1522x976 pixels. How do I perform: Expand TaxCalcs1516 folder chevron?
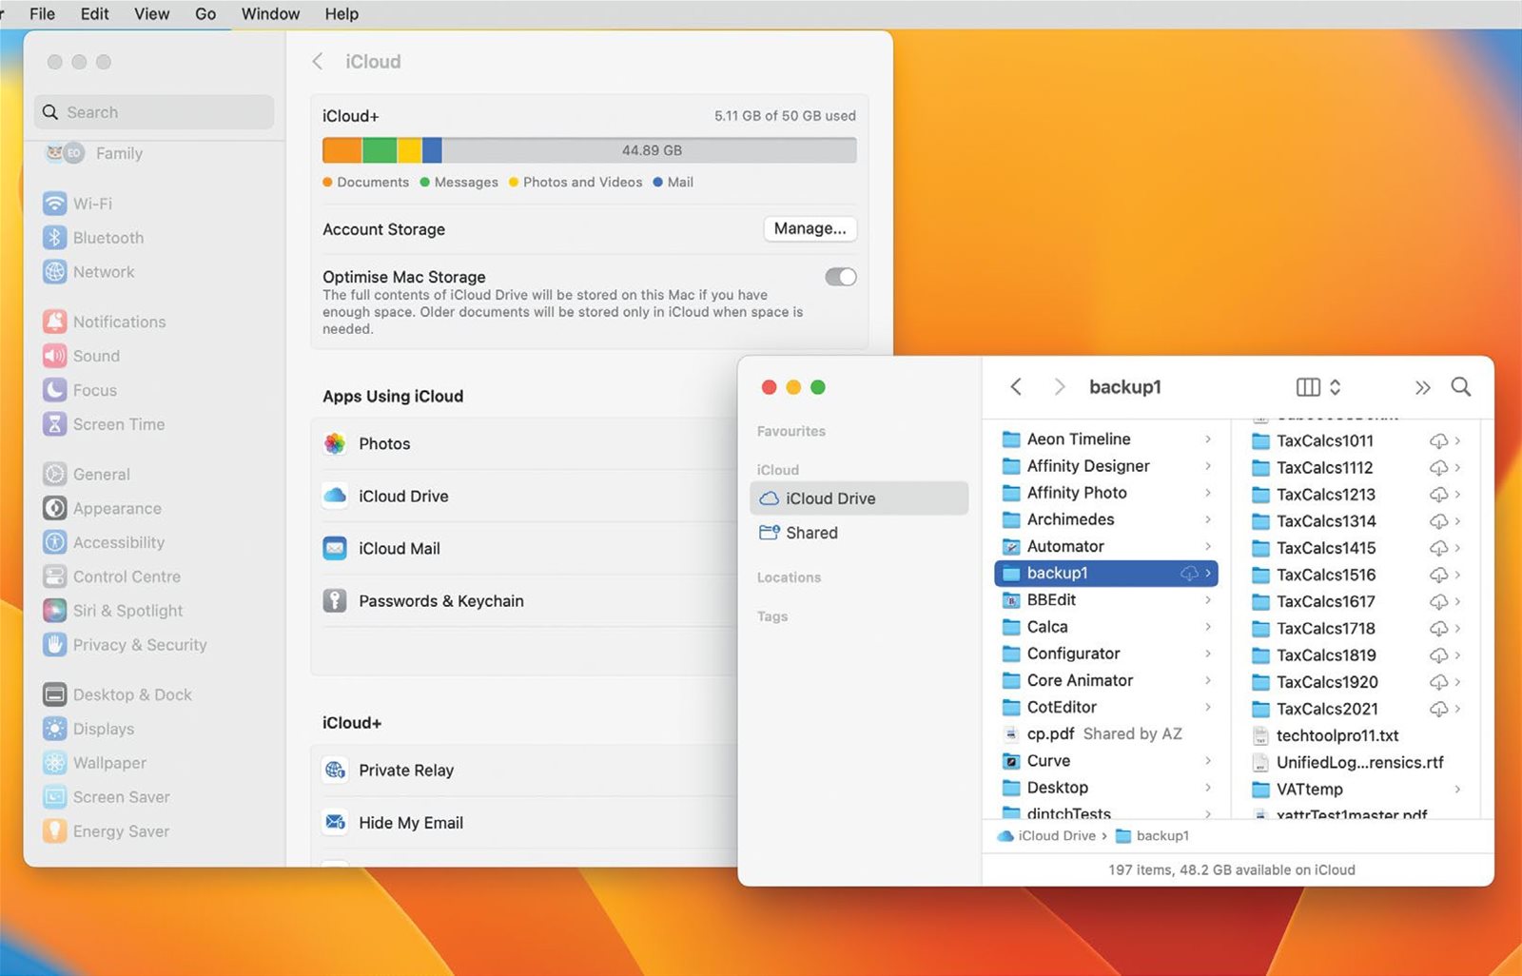click(1457, 575)
